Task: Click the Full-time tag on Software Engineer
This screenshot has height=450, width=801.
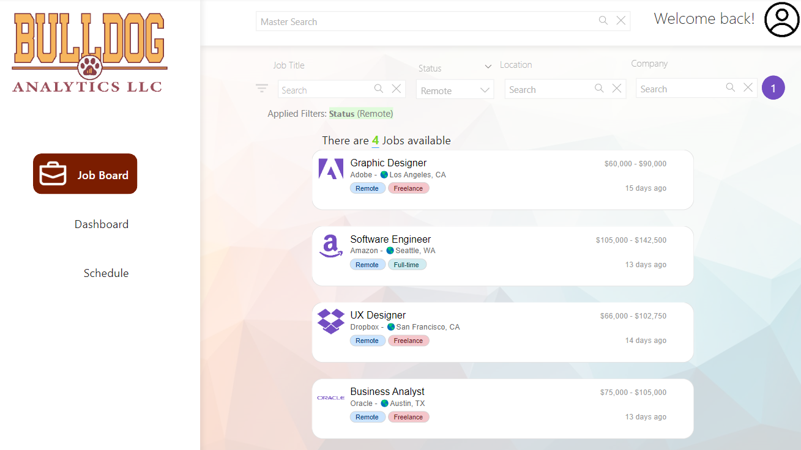Action: pos(407,265)
